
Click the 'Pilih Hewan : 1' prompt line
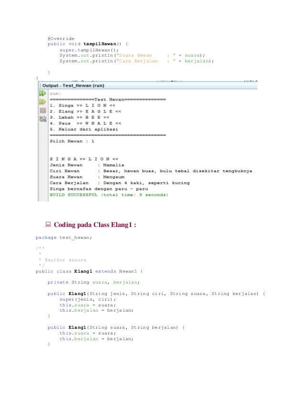click(72, 141)
